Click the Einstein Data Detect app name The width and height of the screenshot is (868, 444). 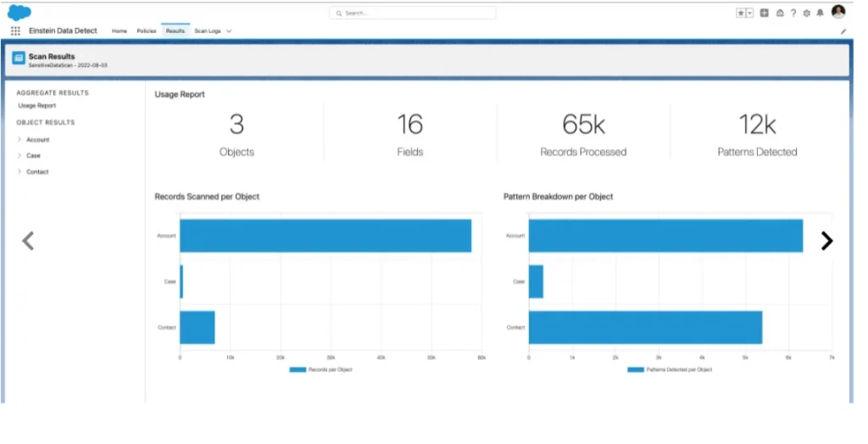63,31
